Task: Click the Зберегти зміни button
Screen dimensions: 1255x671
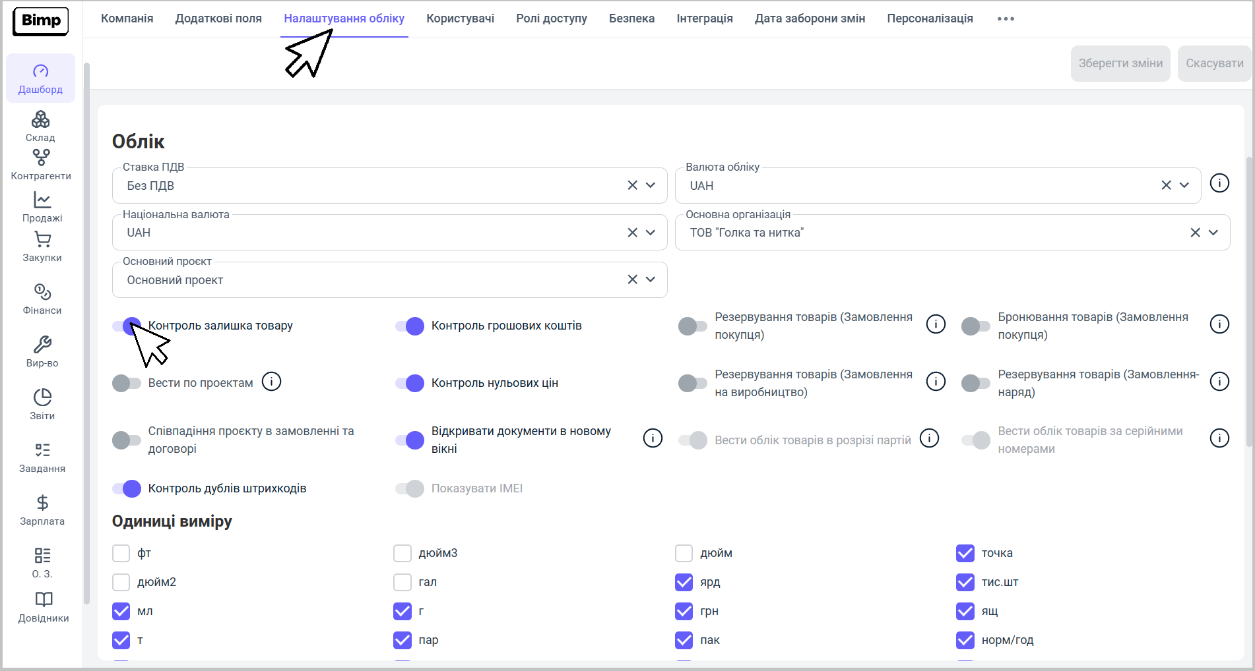Action: coord(1120,63)
